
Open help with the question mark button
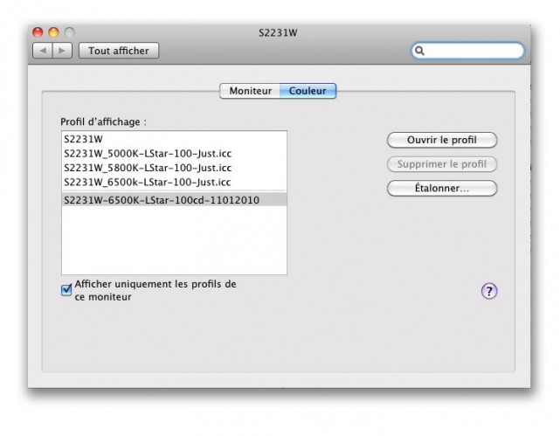tap(489, 291)
